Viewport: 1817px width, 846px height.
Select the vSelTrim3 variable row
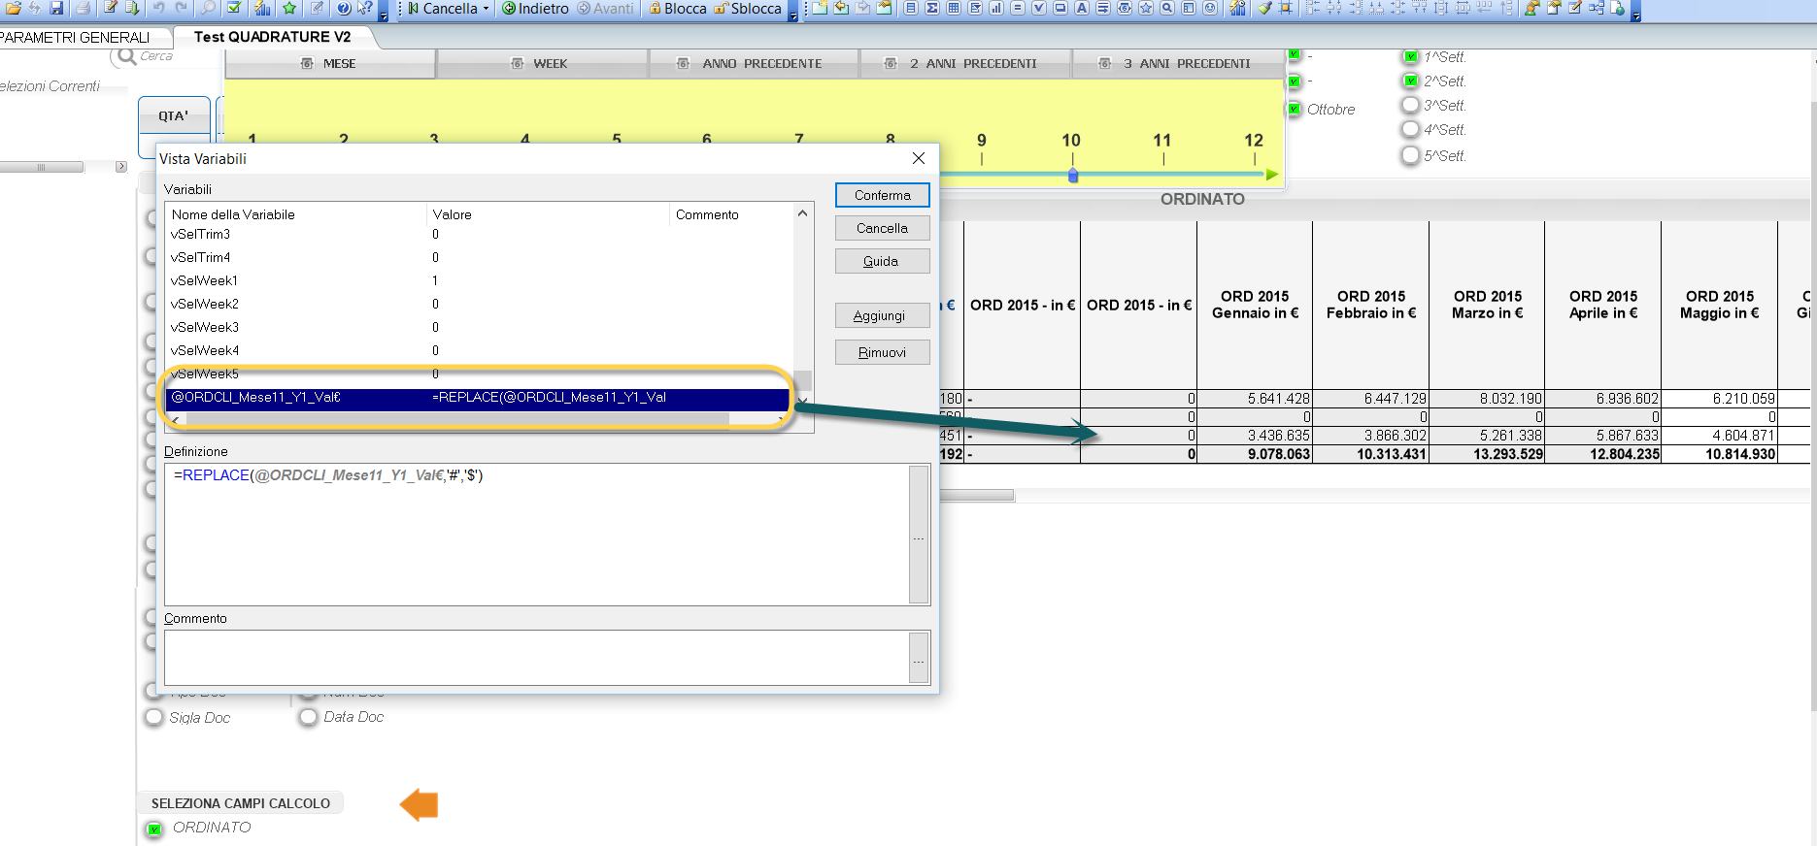click(480, 234)
